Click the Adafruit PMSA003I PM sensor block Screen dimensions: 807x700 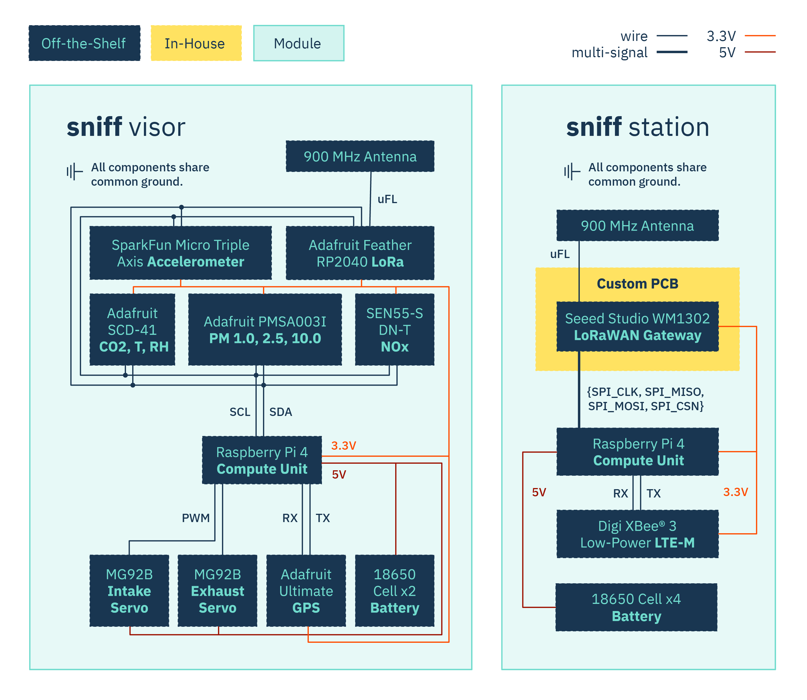(265, 330)
